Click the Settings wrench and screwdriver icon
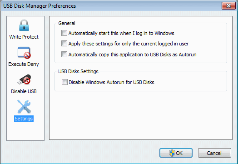 coord(24,106)
